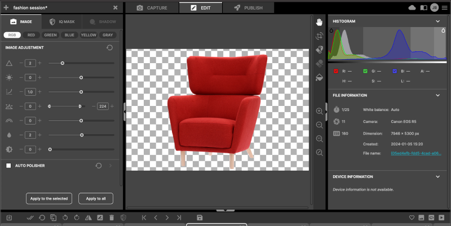
Task: Add a new session with the plus button
Action: (x=6, y=8)
